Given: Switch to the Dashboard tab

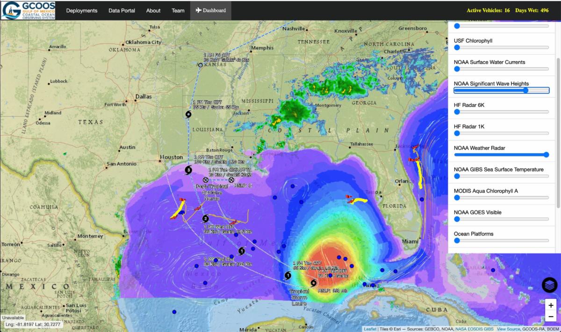Looking at the screenshot, I should tap(210, 10).
